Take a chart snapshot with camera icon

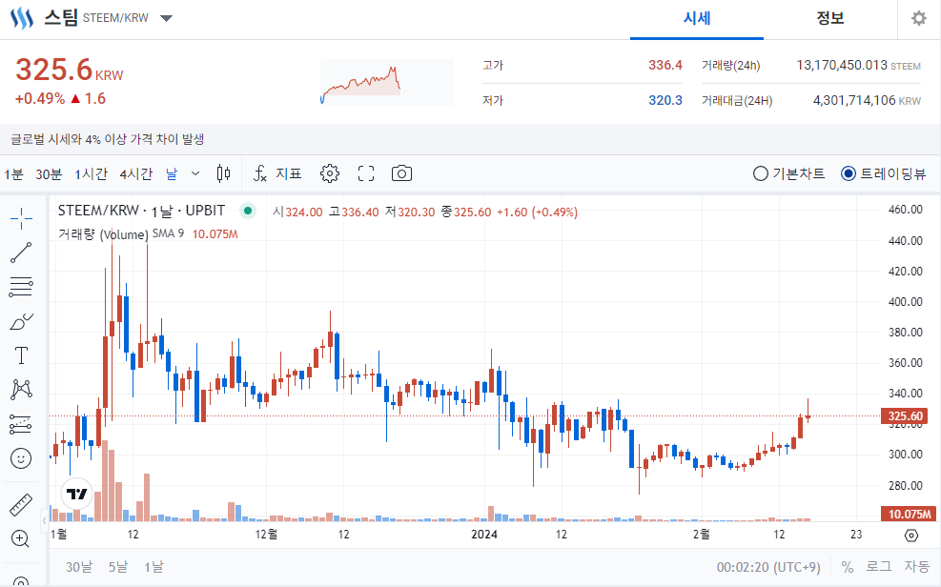pos(402,173)
